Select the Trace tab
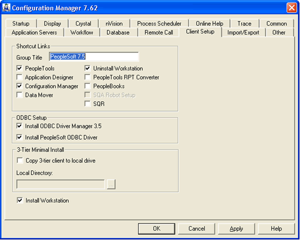This screenshot has height=240, width=300. [x=244, y=24]
